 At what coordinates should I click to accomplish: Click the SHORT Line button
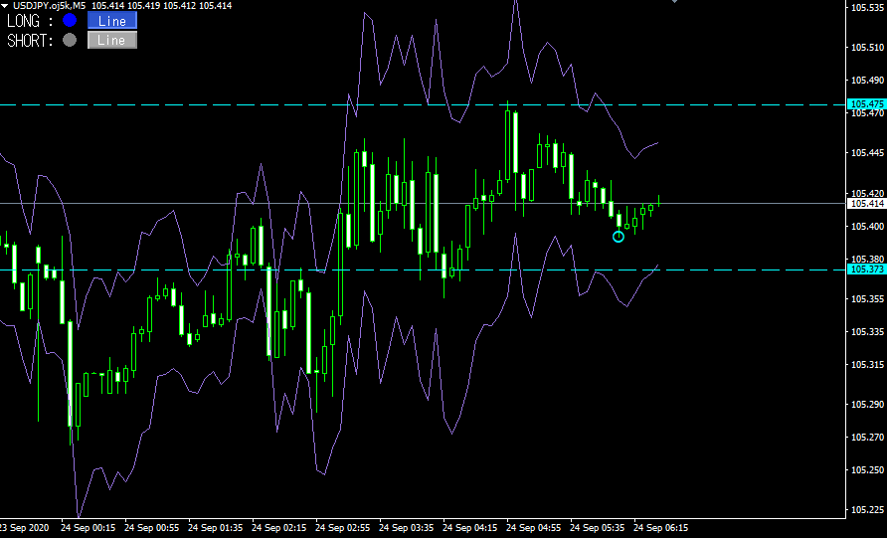pyautogui.click(x=112, y=40)
